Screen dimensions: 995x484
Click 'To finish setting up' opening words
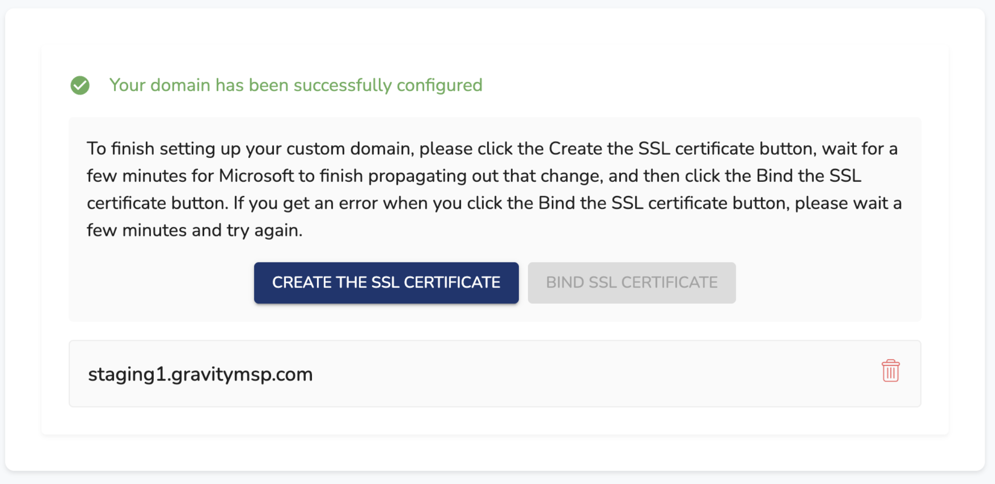pyautogui.click(x=152, y=149)
